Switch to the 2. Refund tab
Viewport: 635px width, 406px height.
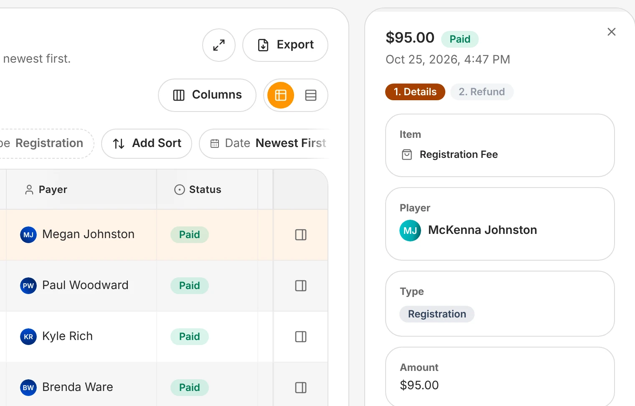(x=482, y=92)
